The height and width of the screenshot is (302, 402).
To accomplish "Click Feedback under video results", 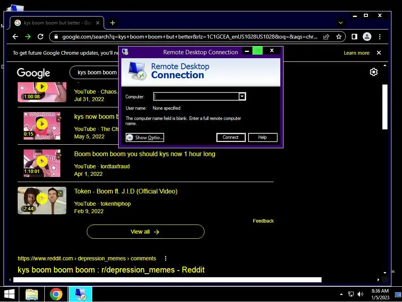I will coord(263,221).
